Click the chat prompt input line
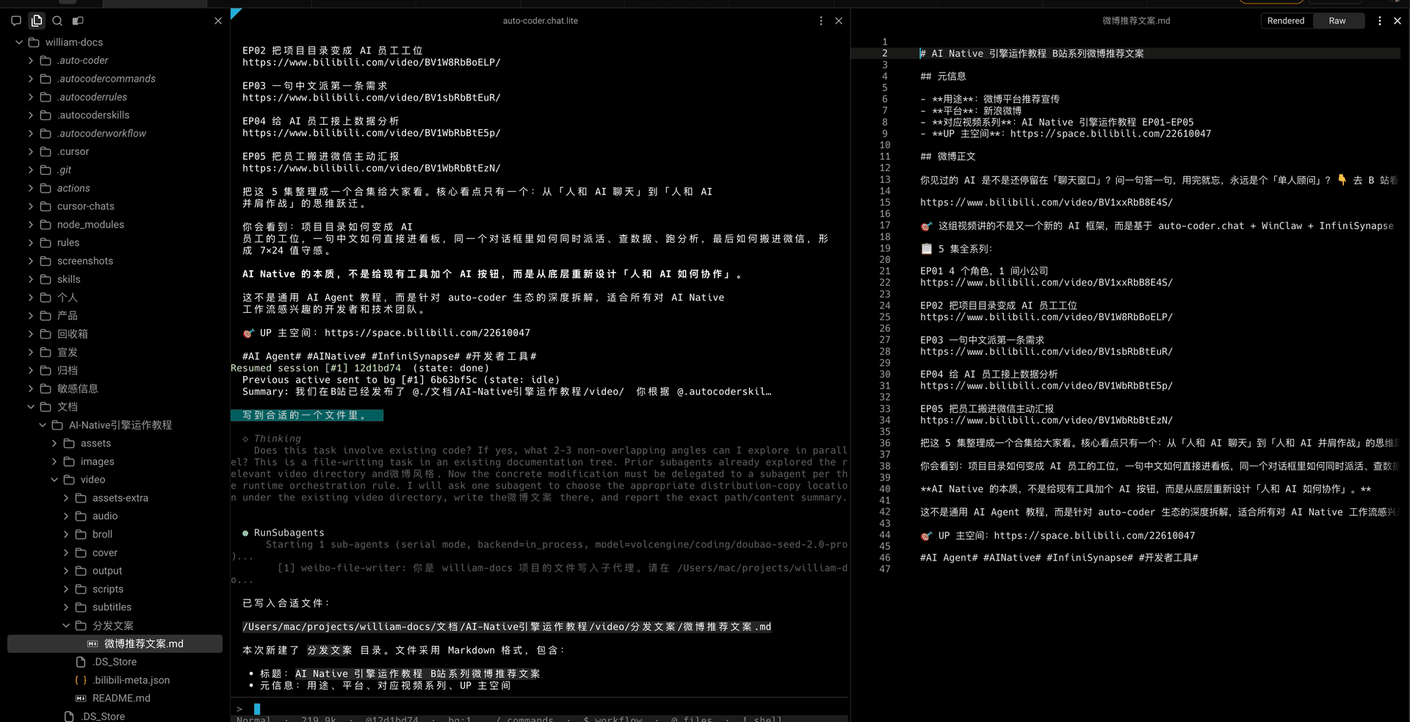Image resolution: width=1410 pixels, height=722 pixels. click(x=540, y=709)
